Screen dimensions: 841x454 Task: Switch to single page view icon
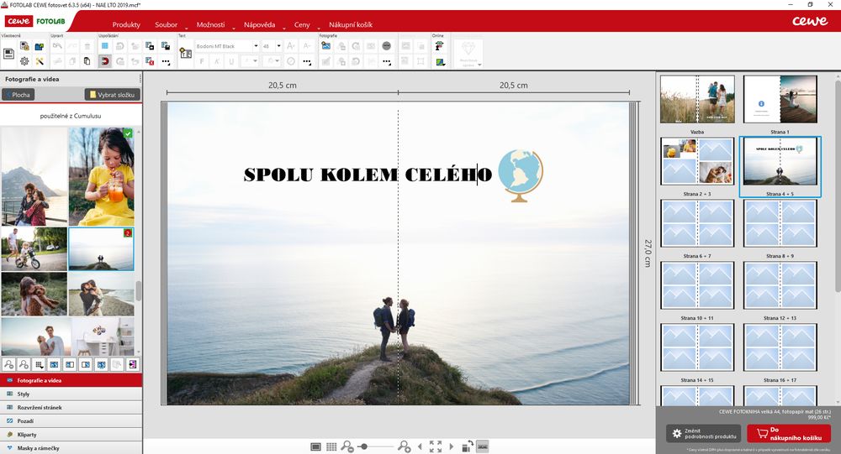(316, 446)
